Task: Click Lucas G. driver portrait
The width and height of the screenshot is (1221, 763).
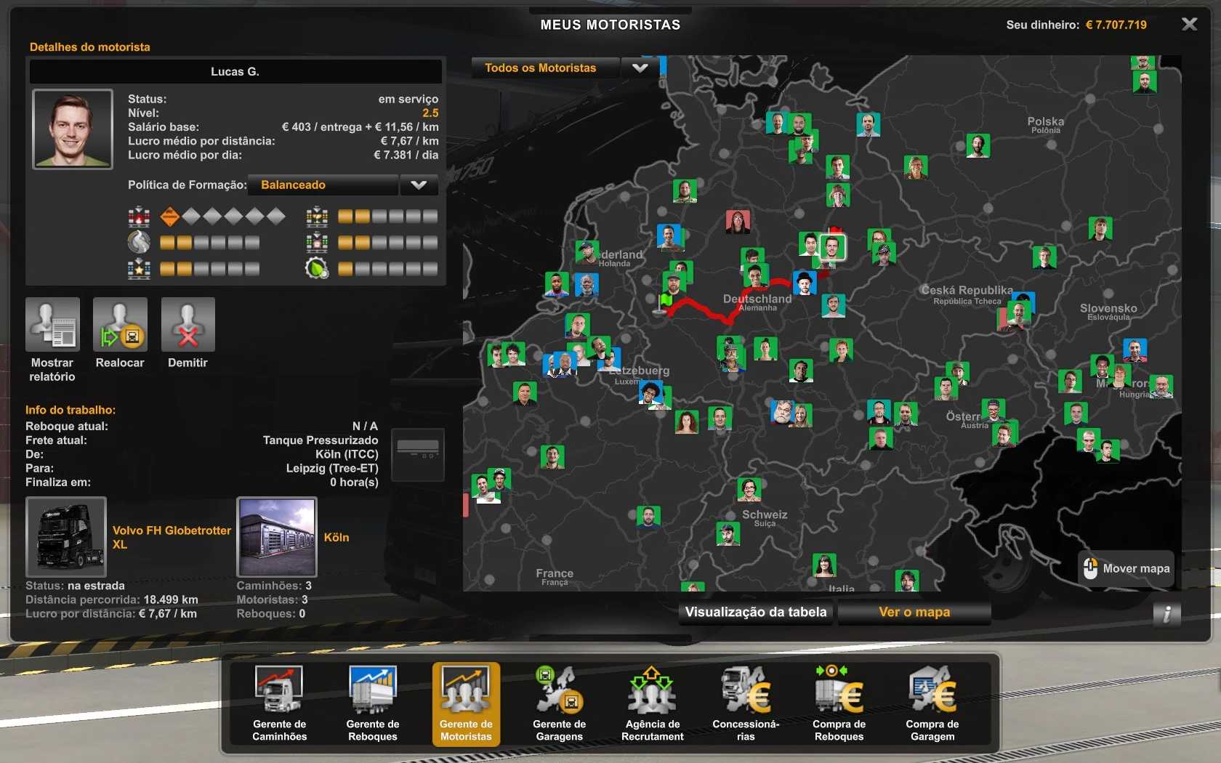Action: (x=73, y=129)
